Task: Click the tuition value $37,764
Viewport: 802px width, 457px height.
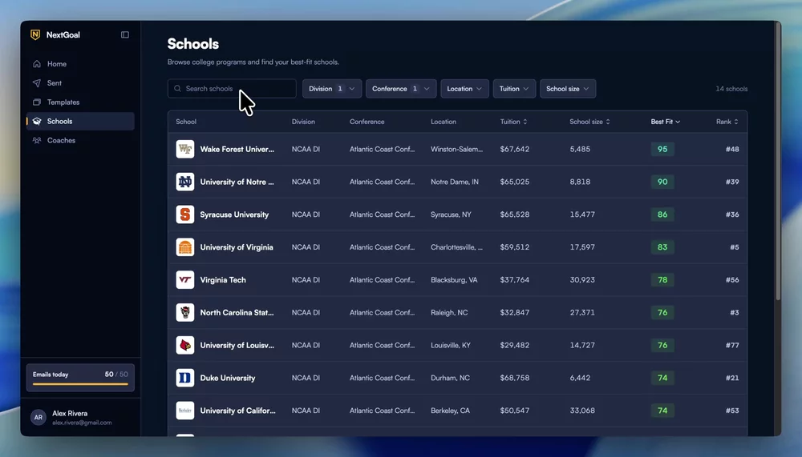Action: click(515, 280)
